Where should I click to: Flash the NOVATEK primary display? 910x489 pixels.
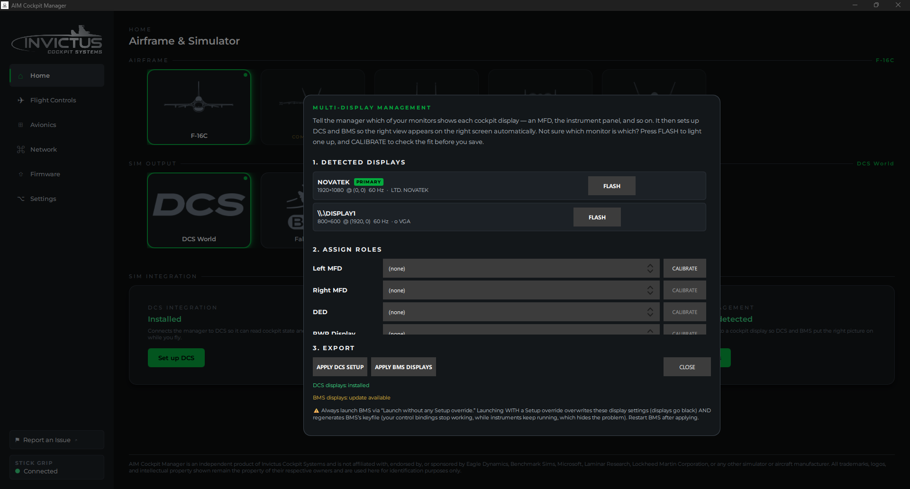(611, 186)
